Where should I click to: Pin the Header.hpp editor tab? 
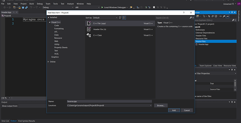(x=14, y=12)
